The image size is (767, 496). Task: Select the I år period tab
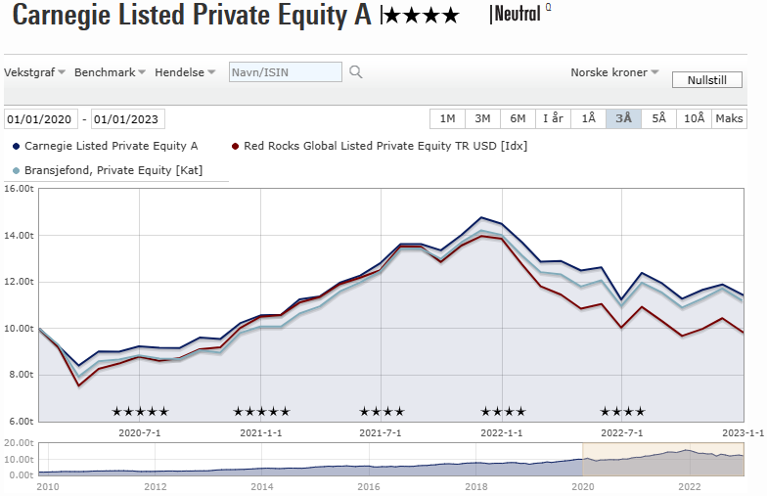tap(553, 119)
